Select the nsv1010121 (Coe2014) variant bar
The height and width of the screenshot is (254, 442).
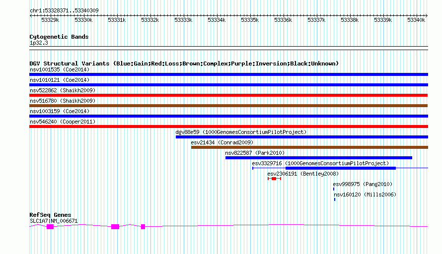(228, 85)
